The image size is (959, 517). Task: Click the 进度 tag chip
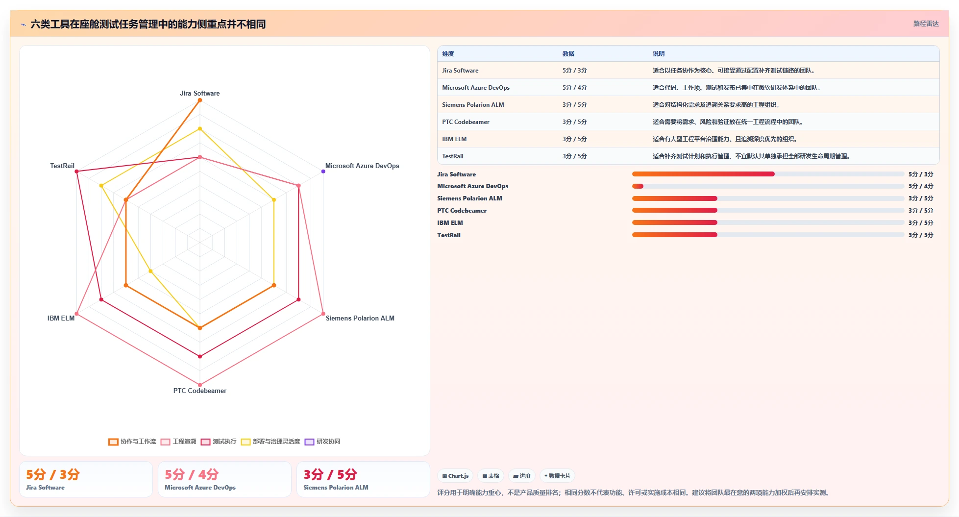coord(522,476)
